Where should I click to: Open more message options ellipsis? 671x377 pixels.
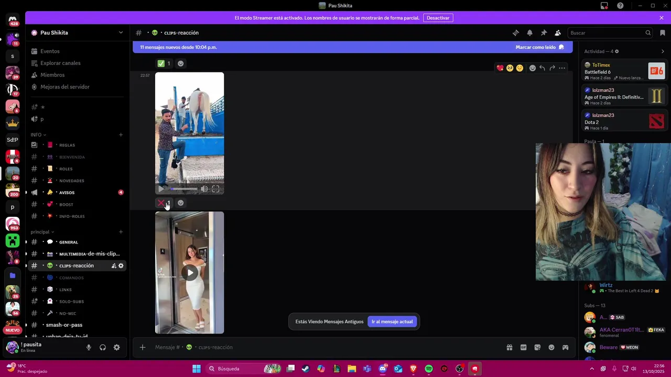point(562,68)
